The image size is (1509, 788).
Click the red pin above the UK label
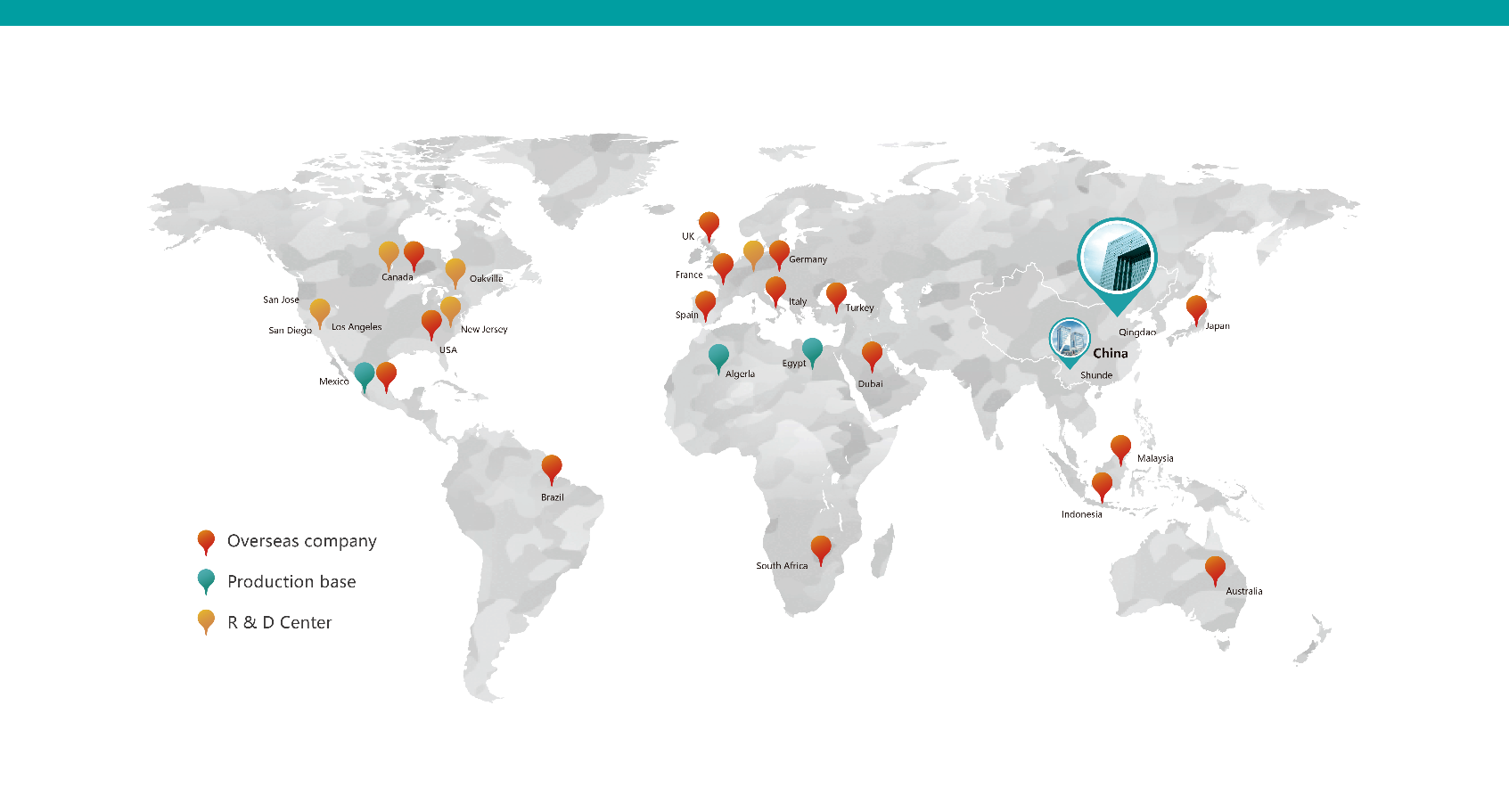tap(709, 225)
